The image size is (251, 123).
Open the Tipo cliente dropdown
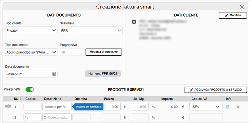point(31,30)
